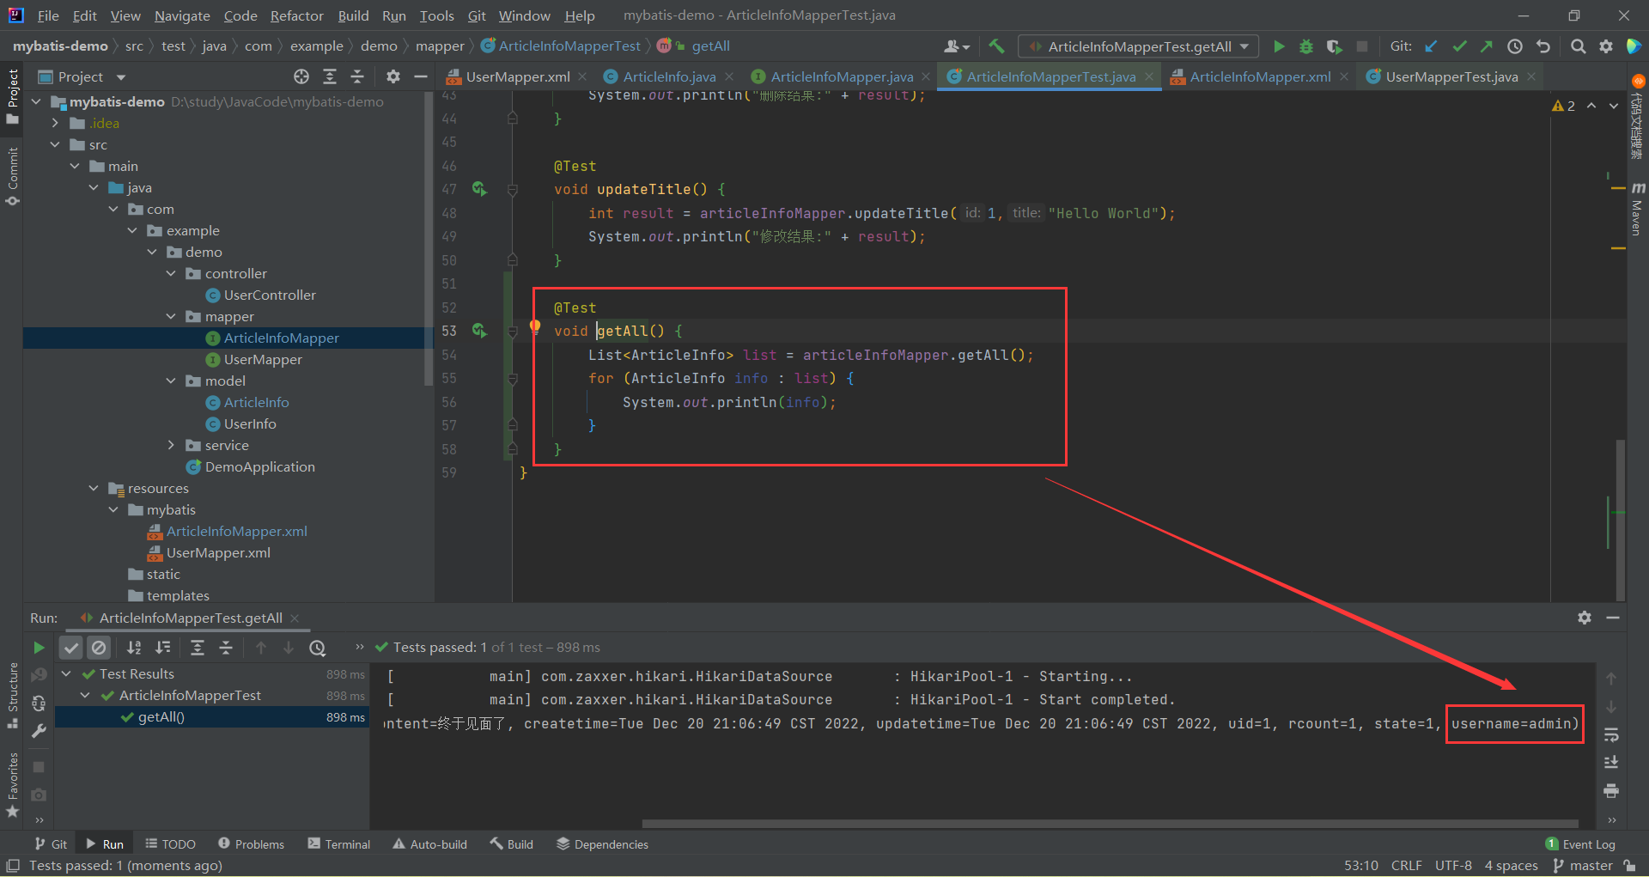Click master branch in status bar
1649x877 pixels.
(1583, 866)
